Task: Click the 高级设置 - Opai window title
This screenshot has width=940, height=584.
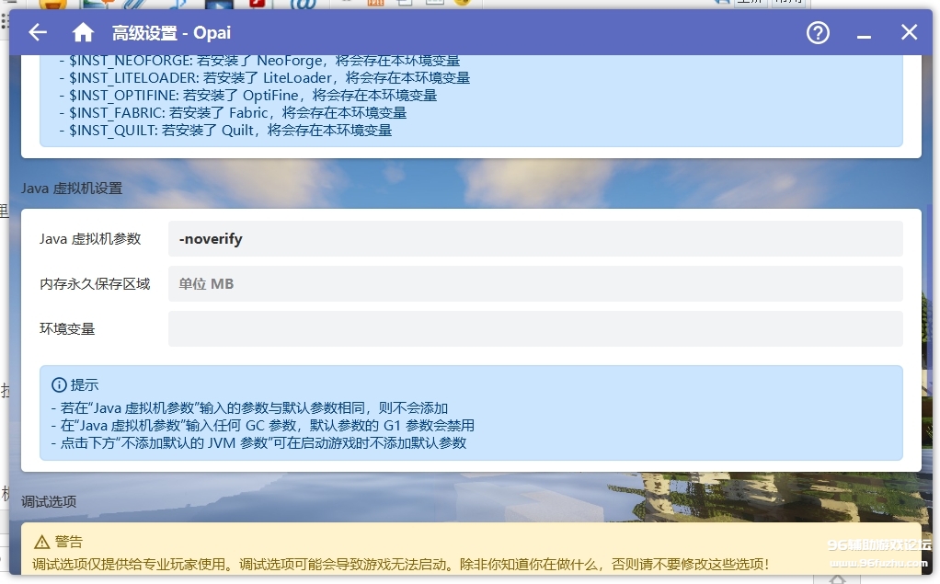Action: point(171,33)
